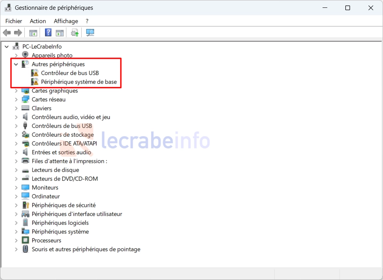Select Périphérique système de base device

coord(78,82)
